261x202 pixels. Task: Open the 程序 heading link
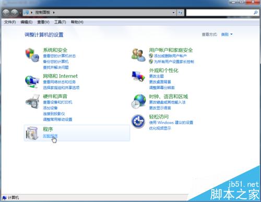coord(48,129)
